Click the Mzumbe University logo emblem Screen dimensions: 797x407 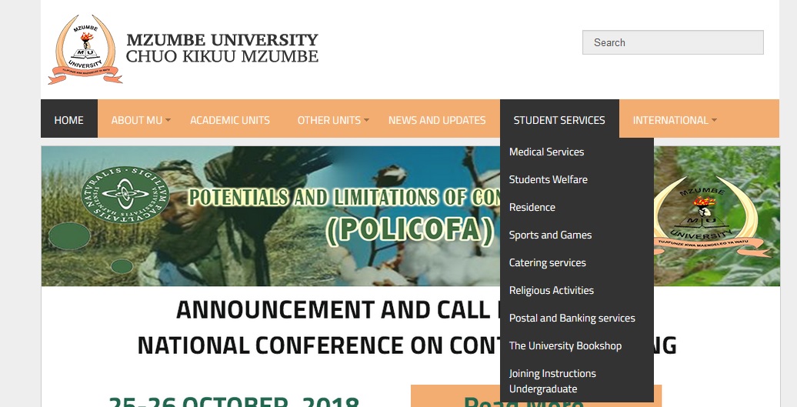click(x=85, y=48)
